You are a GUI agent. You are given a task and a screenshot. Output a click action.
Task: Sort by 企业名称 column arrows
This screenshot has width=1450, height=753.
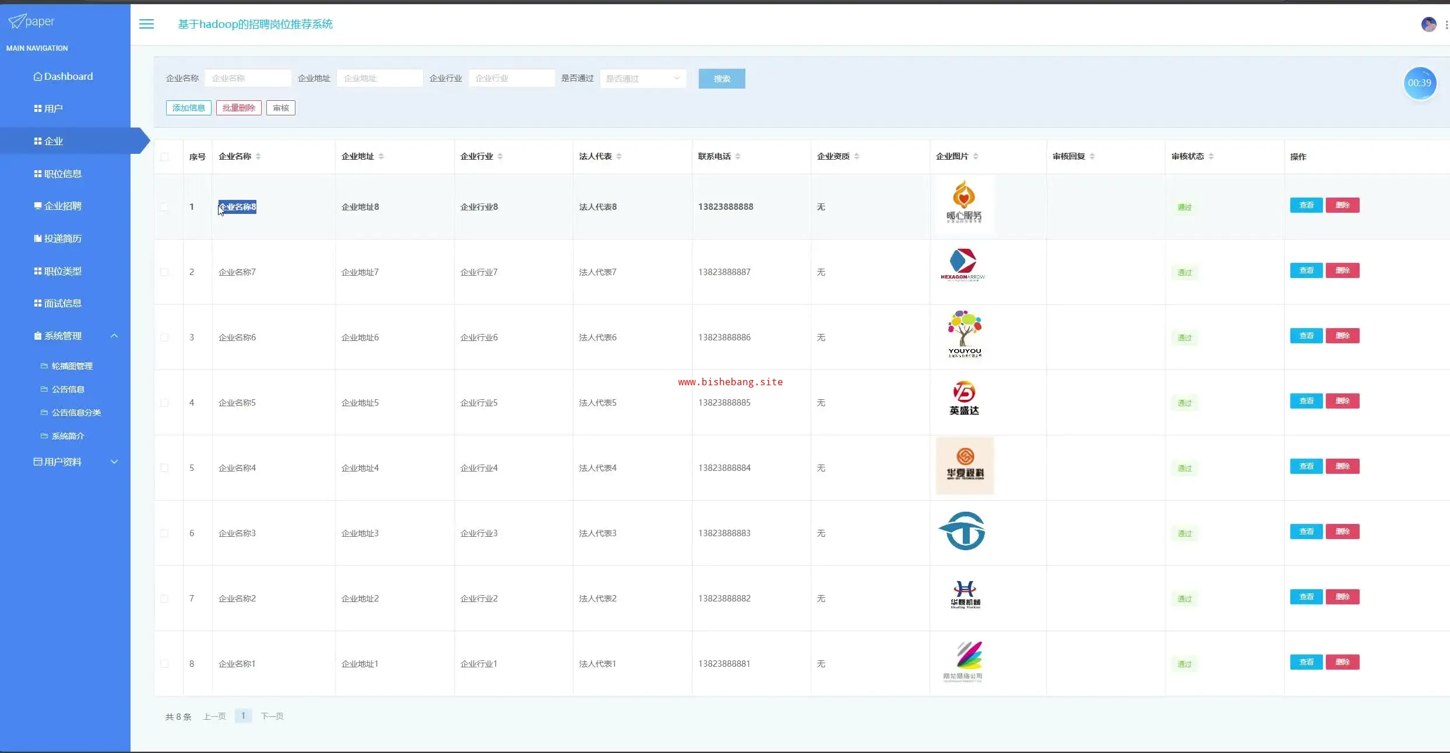tap(258, 156)
